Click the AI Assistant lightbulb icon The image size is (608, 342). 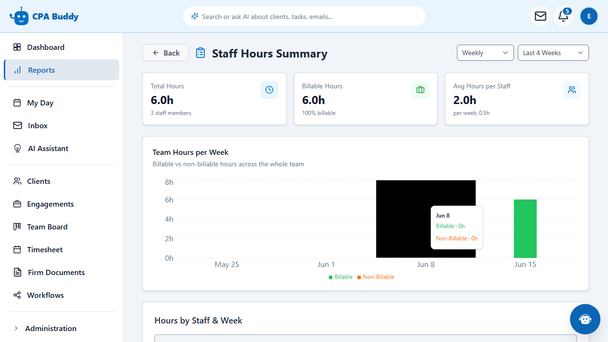click(18, 148)
